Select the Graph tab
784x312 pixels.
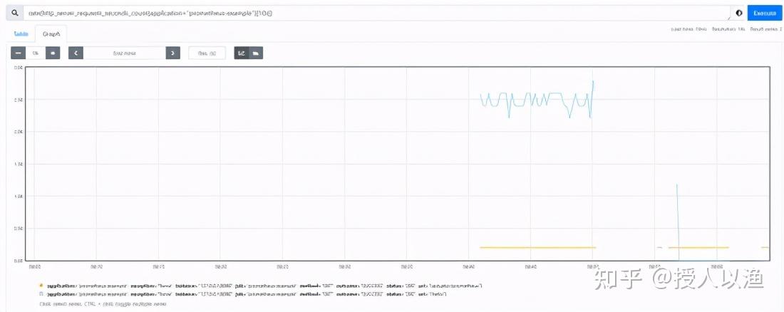pyautogui.click(x=51, y=34)
